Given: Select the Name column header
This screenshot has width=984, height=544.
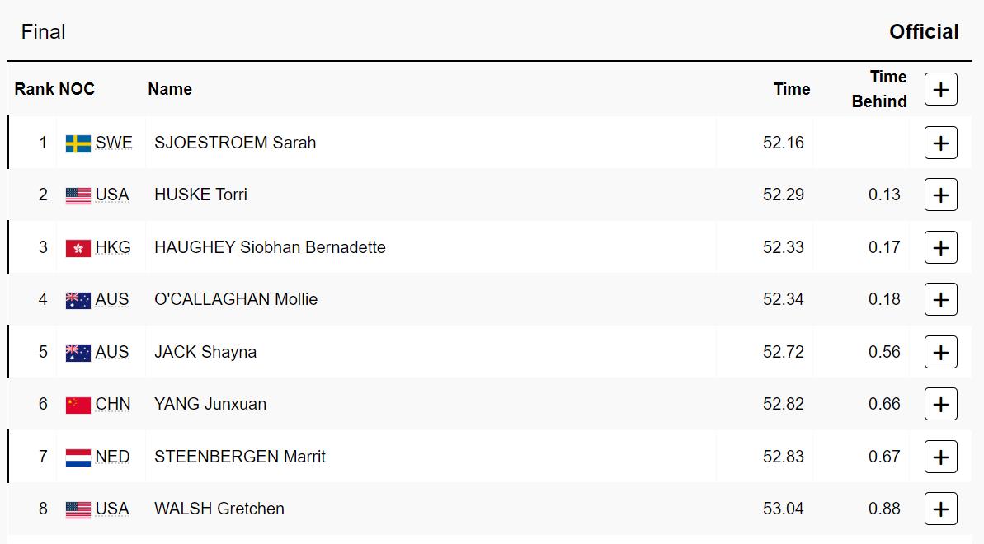Looking at the screenshot, I should [x=170, y=89].
